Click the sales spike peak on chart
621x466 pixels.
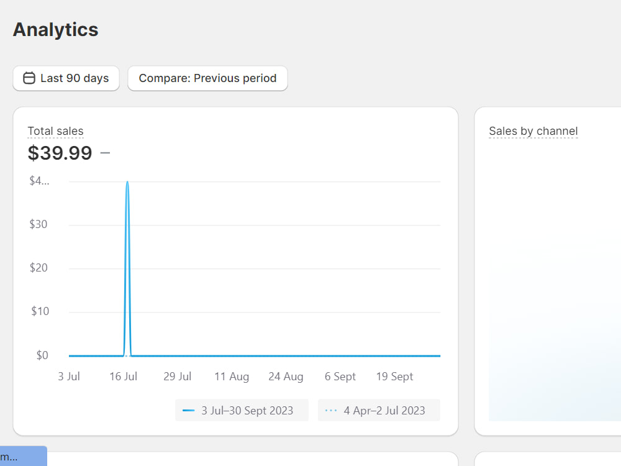click(x=127, y=182)
